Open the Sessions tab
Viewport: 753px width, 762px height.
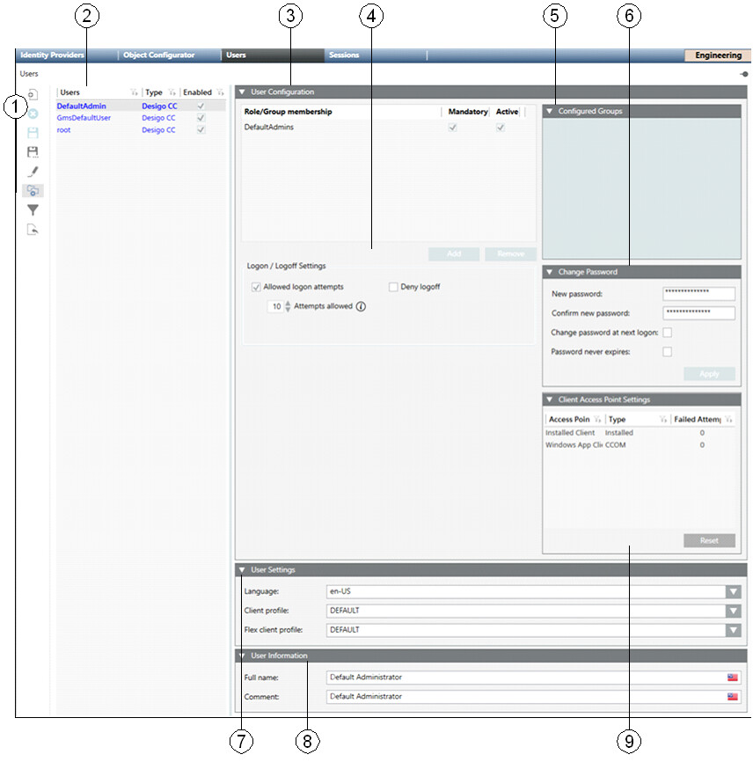pyautogui.click(x=344, y=55)
